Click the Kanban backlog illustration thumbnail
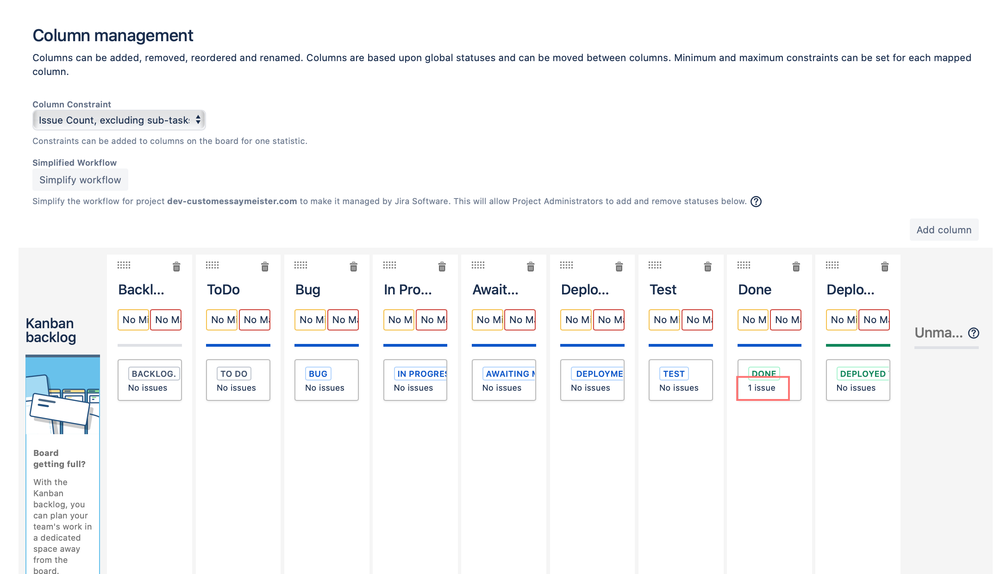This screenshot has width=1001, height=574. pyautogui.click(x=63, y=394)
